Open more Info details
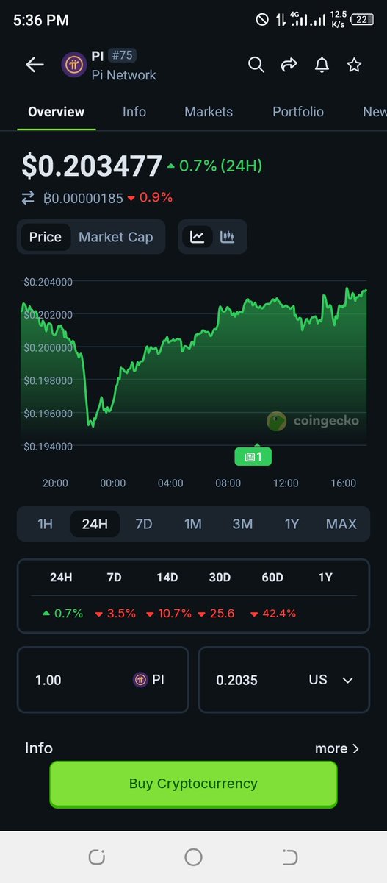387x883 pixels. 337,748
